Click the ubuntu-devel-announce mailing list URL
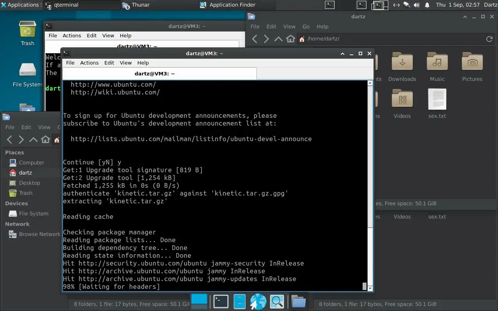Viewport: 498px width, 311px height. tap(191, 139)
